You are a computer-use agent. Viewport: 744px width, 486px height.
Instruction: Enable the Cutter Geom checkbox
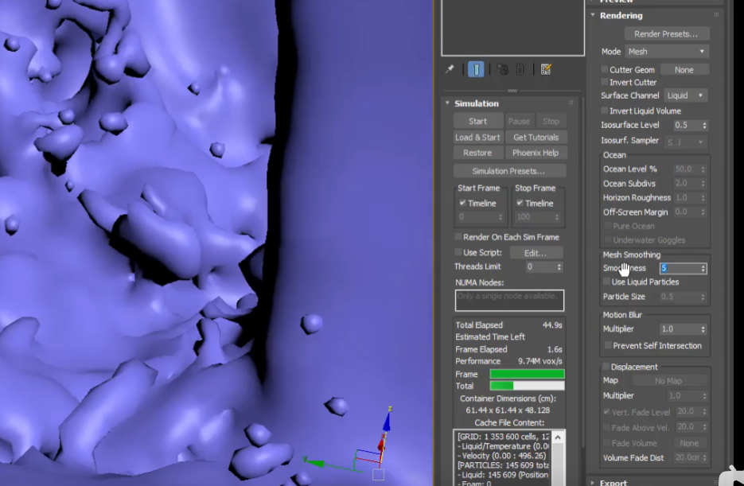[x=605, y=70]
